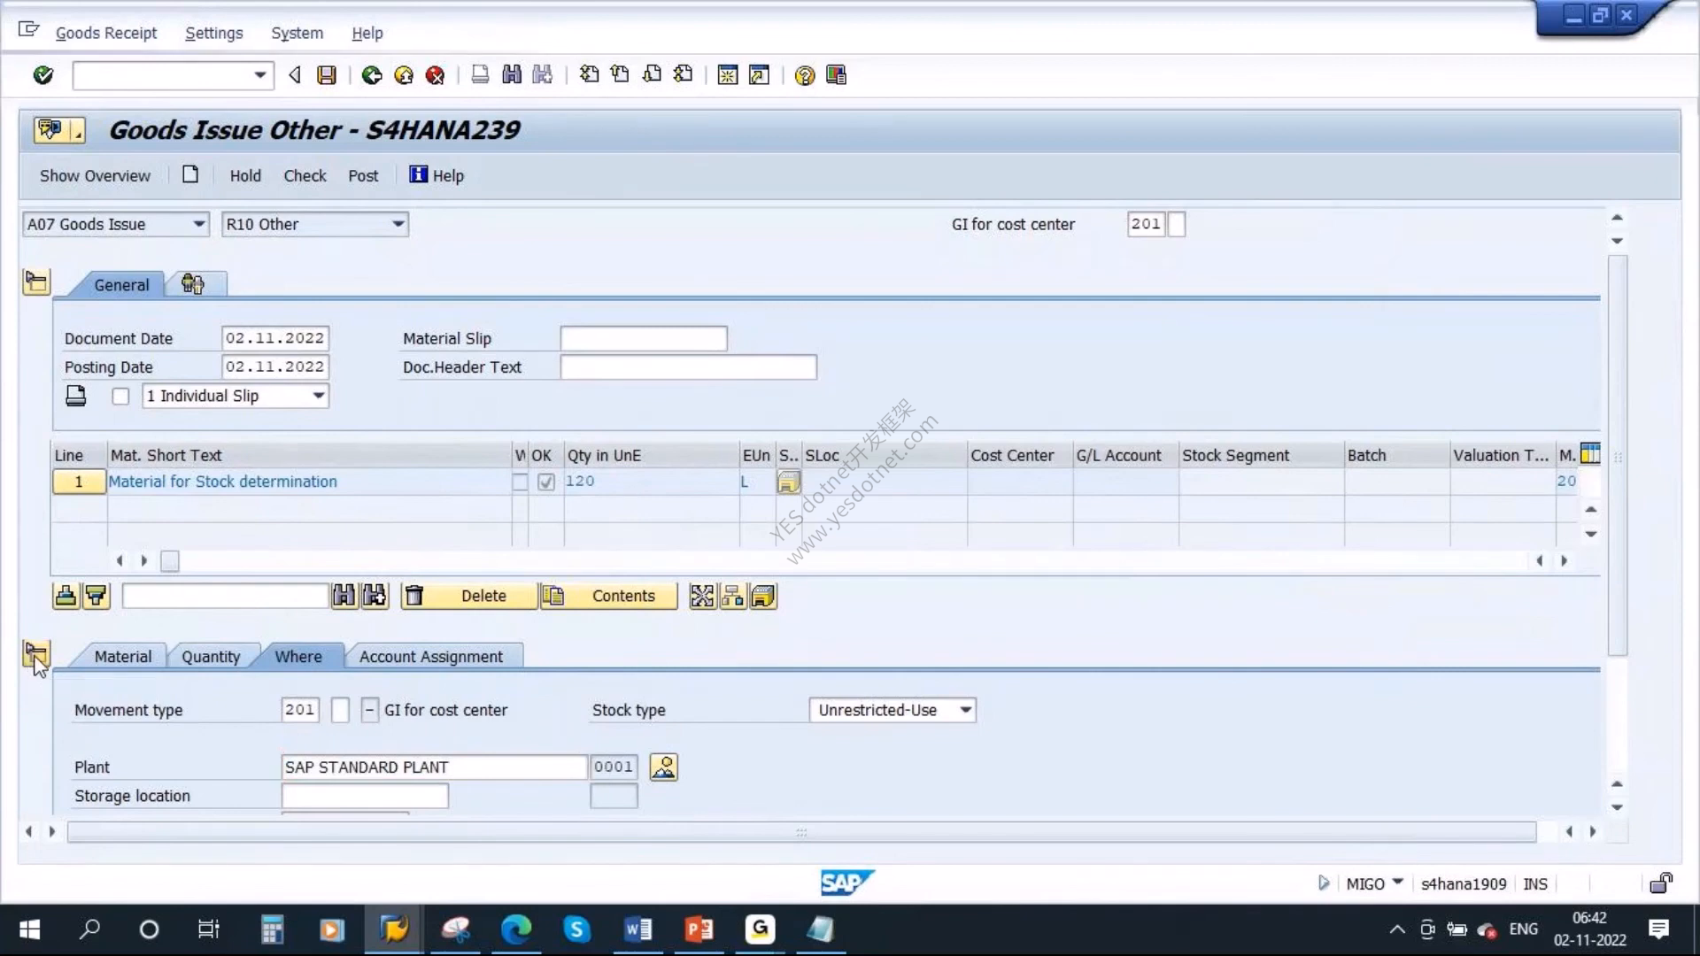The height and width of the screenshot is (956, 1700).
Task: Open the Settings menu
Action: tap(213, 33)
